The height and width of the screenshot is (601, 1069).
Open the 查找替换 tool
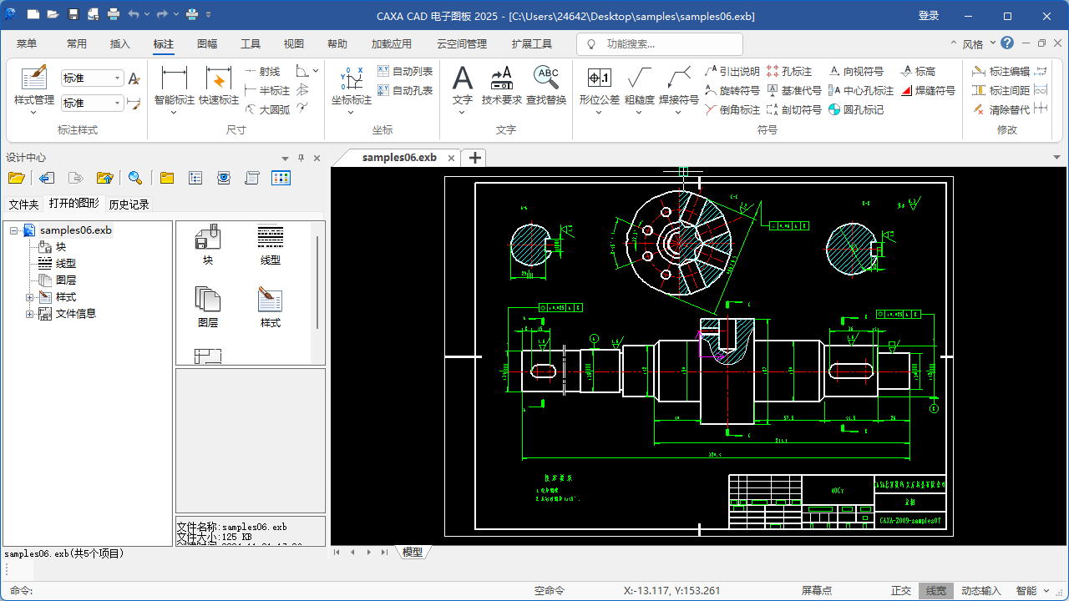tap(547, 83)
